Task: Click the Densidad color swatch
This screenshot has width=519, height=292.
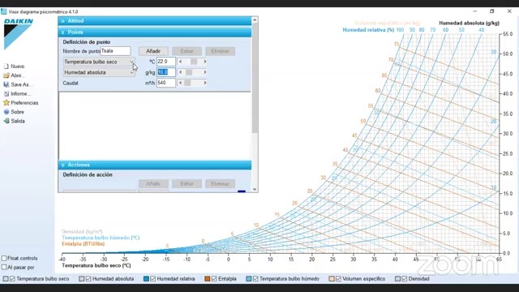Action: pyautogui.click(x=397, y=279)
